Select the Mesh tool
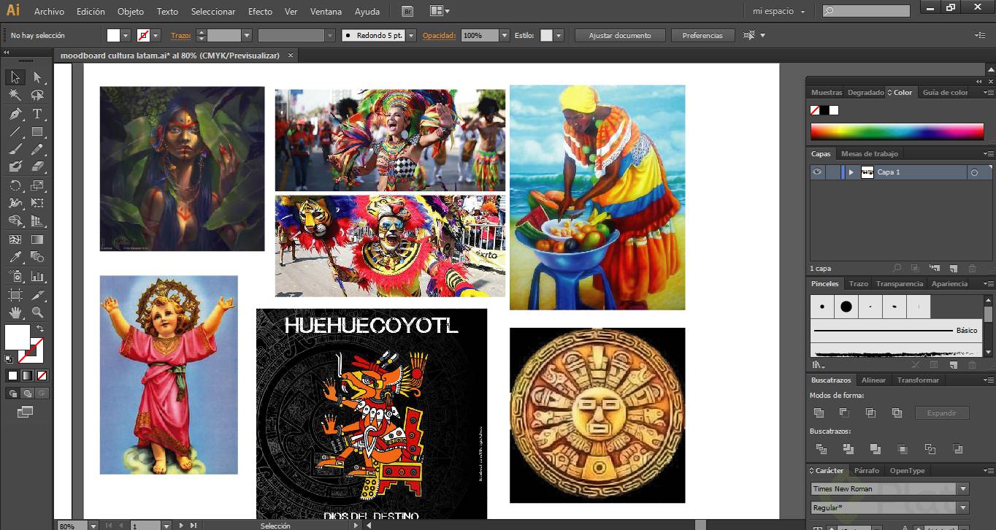Image resolution: width=996 pixels, height=530 pixels. point(15,239)
